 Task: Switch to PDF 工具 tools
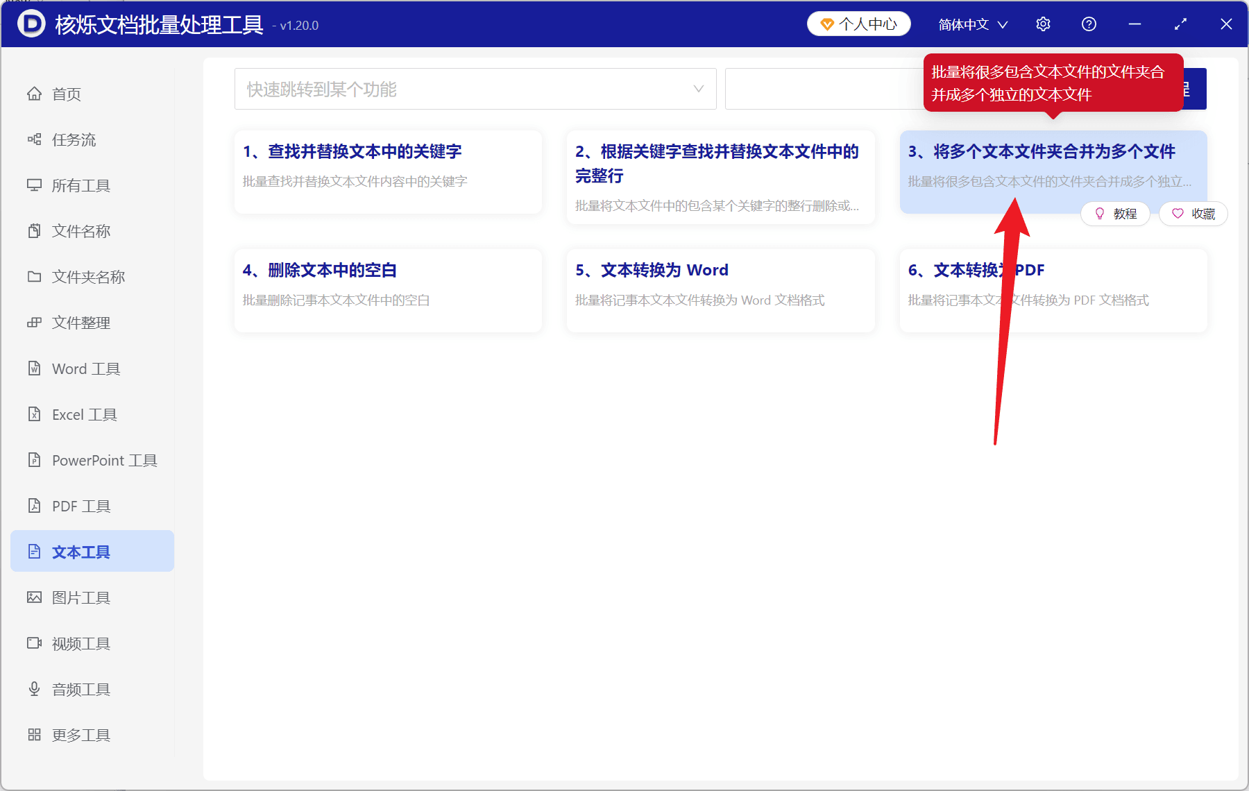pos(80,506)
